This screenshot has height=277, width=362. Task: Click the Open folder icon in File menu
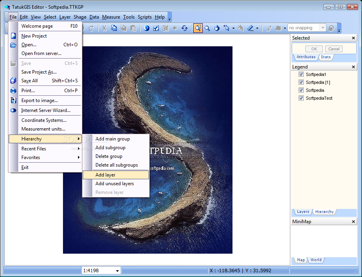(x=13, y=45)
